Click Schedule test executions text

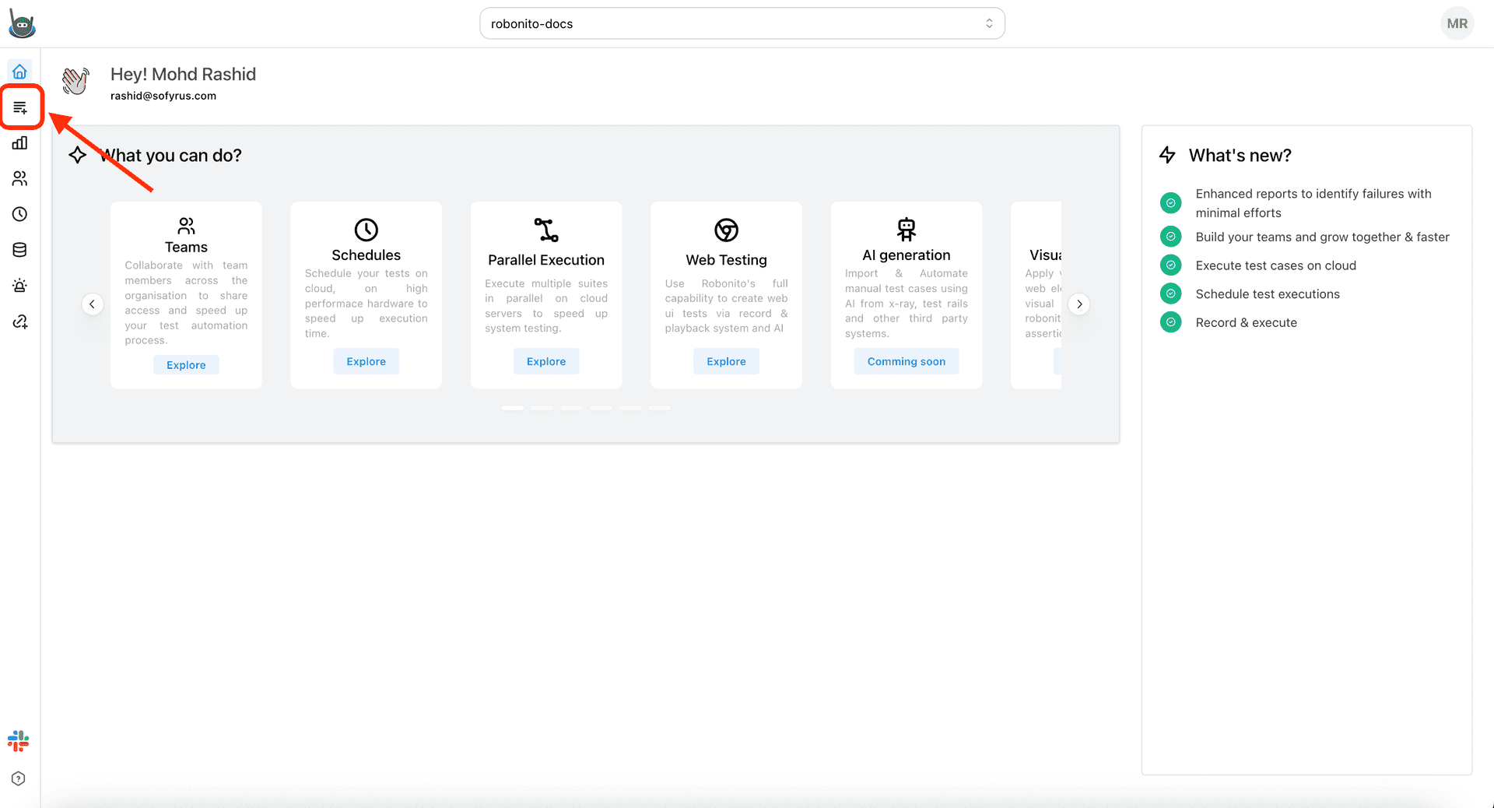[1268, 293]
